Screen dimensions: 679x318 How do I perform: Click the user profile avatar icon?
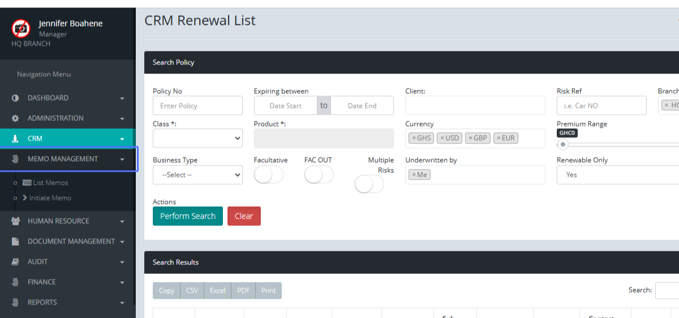coord(21,28)
